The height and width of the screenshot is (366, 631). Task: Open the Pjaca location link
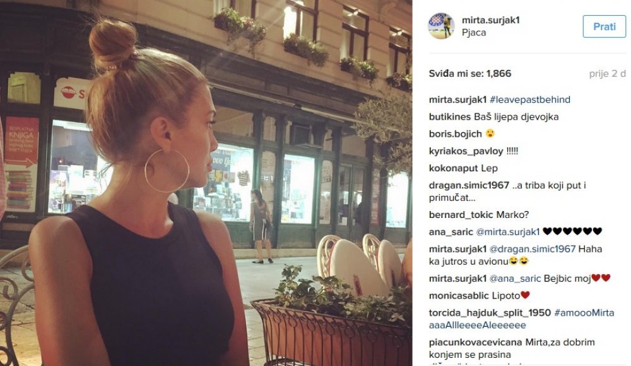point(474,33)
